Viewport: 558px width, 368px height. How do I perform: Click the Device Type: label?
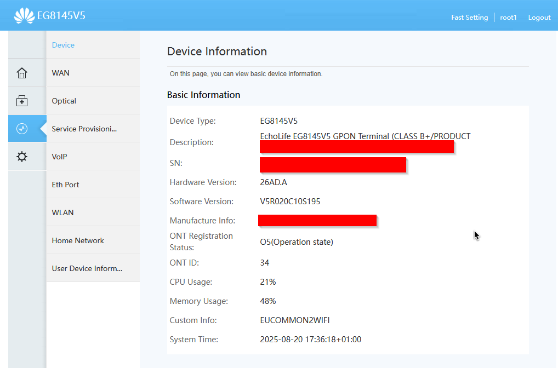tap(192, 121)
